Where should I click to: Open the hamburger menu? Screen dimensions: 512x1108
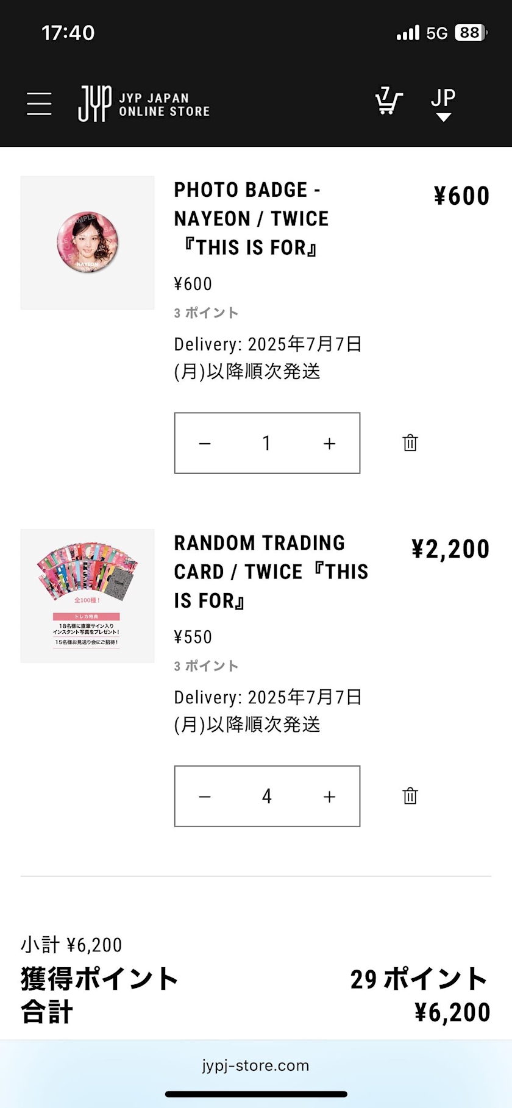click(x=39, y=104)
